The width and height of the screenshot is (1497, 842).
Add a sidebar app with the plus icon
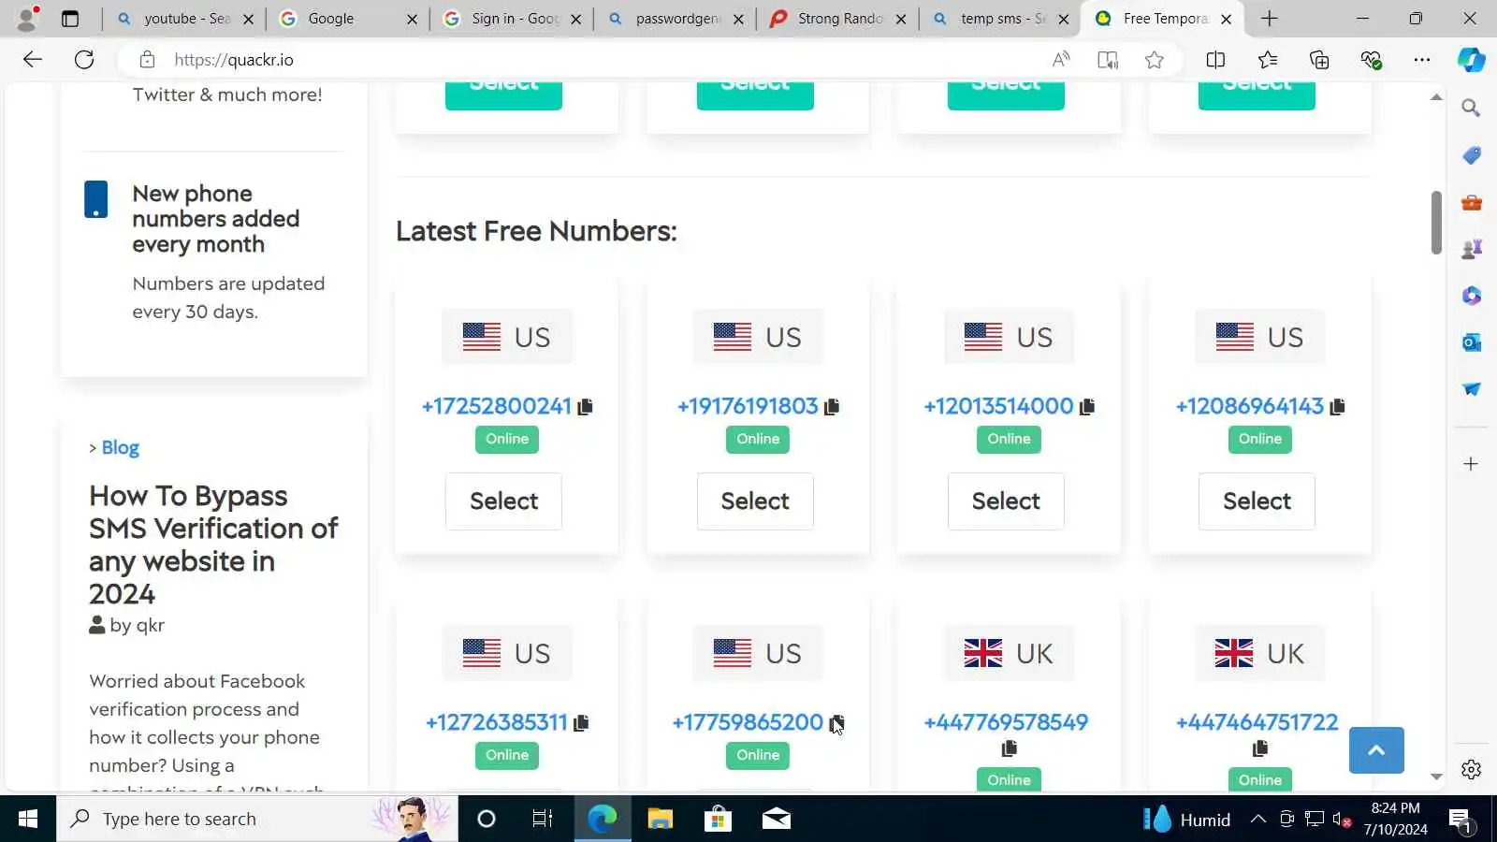coord(1471,464)
